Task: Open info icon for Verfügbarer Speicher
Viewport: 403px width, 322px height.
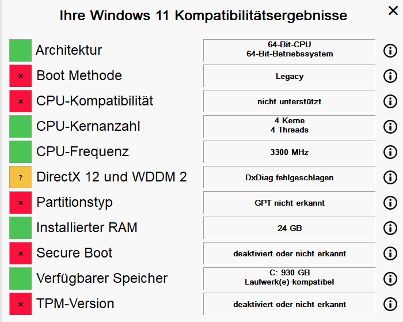Action: (x=390, y=279)
